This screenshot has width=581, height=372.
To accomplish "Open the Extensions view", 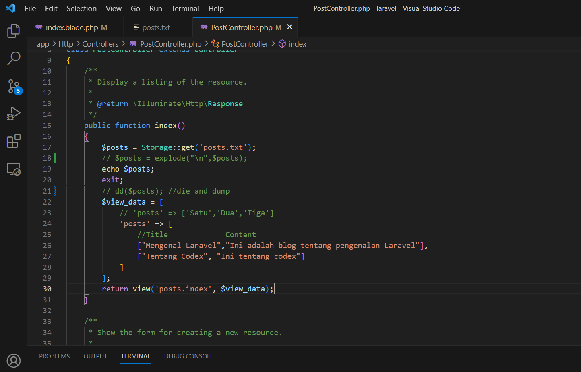I will (14, 141).
